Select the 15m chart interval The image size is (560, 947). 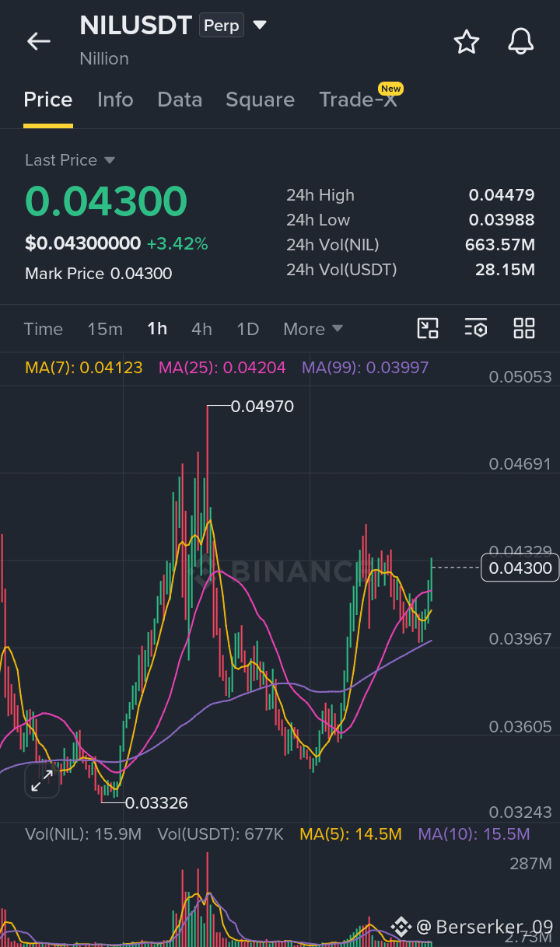(105, 329)
